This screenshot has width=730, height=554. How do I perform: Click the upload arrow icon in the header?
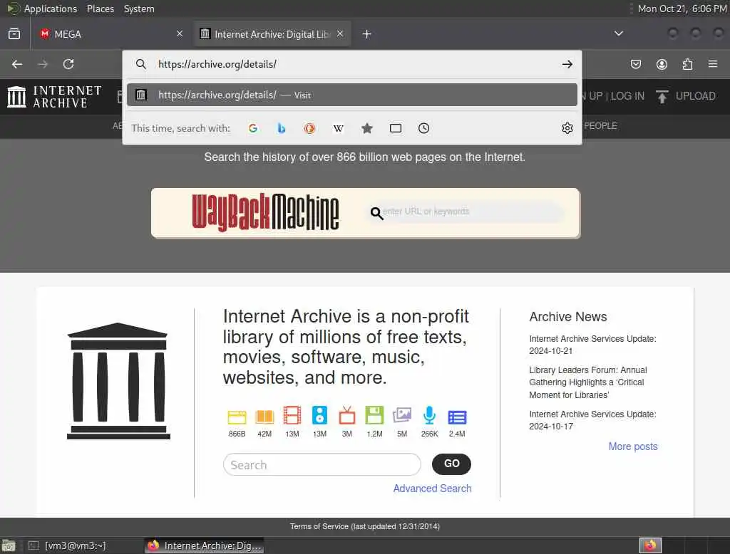point(662,97)
